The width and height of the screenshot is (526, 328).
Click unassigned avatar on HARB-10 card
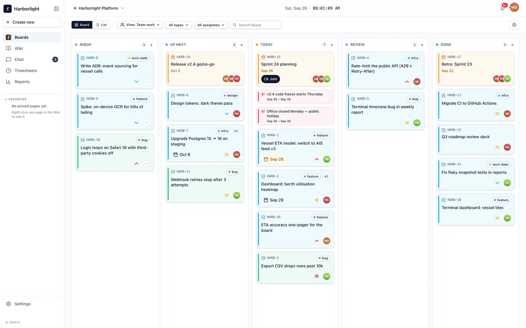click(x=146, y=164)
